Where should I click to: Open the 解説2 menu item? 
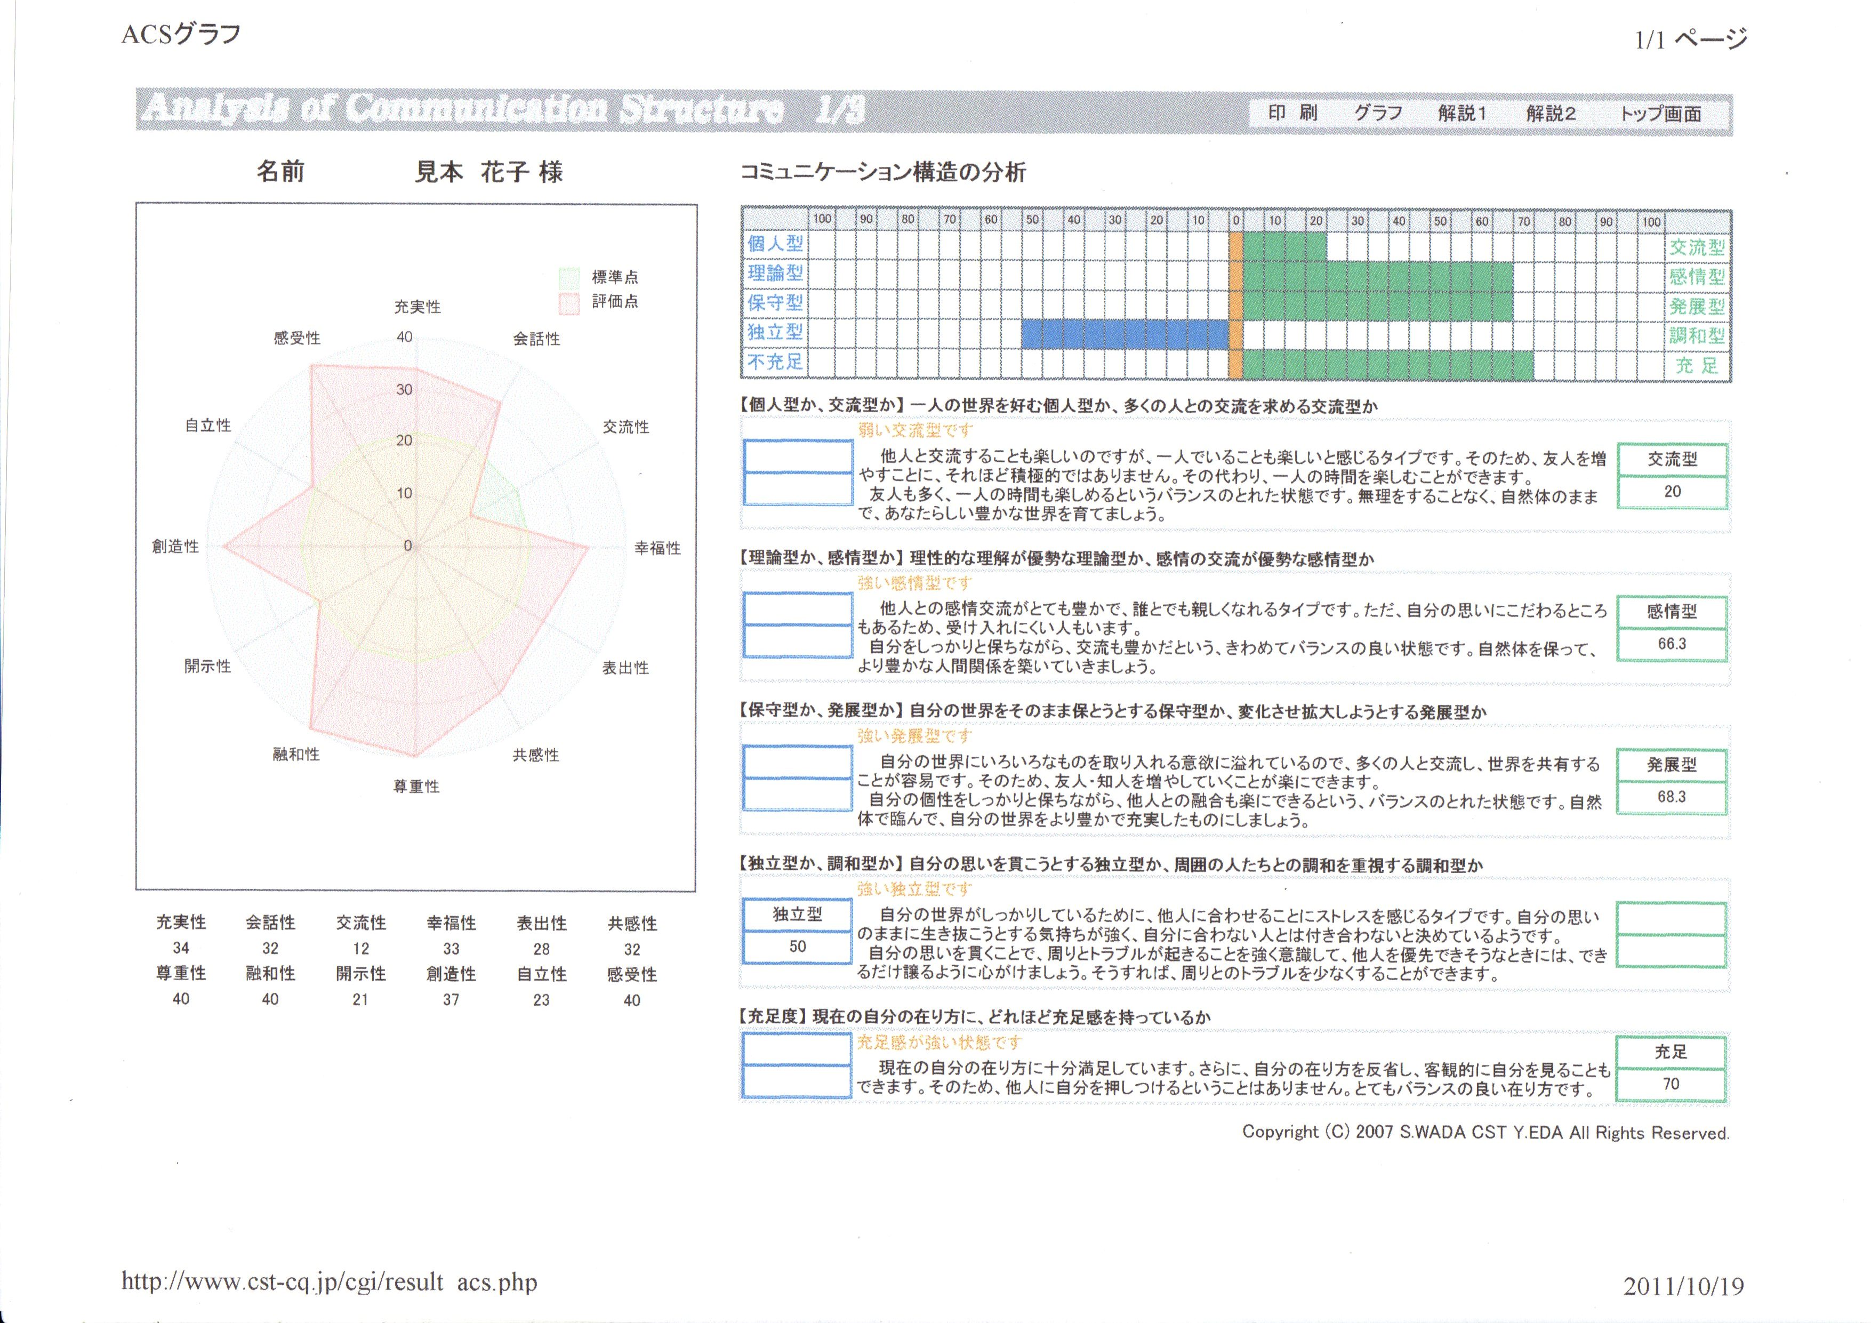tap(1551, 113)
